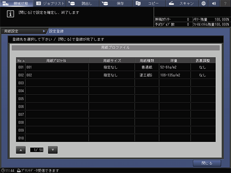Screen dimensions: 231x173
Task: Click the information icon beside the message
Action: click(10, 14)
